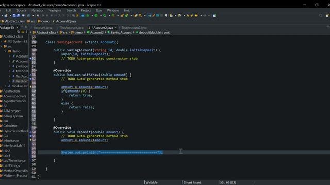Click the search icon at toolbar right
330x185 pixels.
[321, 16]
